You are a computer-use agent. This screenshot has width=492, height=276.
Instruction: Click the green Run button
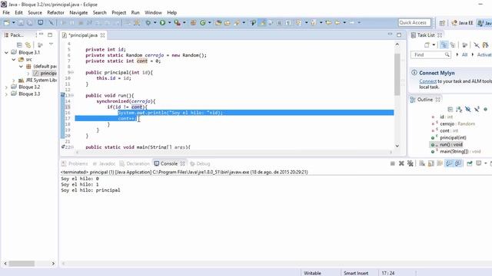pyautogui.click(x=162, y=22)
